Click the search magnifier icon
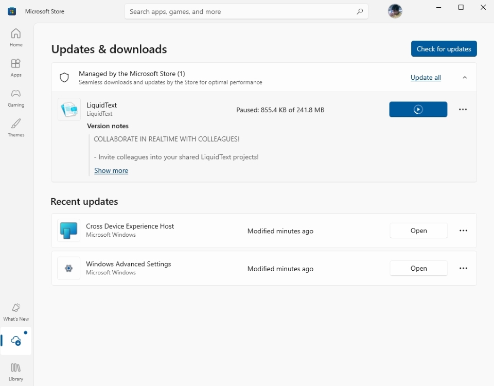The image size is (494, 386). click(x=360, y=11)
